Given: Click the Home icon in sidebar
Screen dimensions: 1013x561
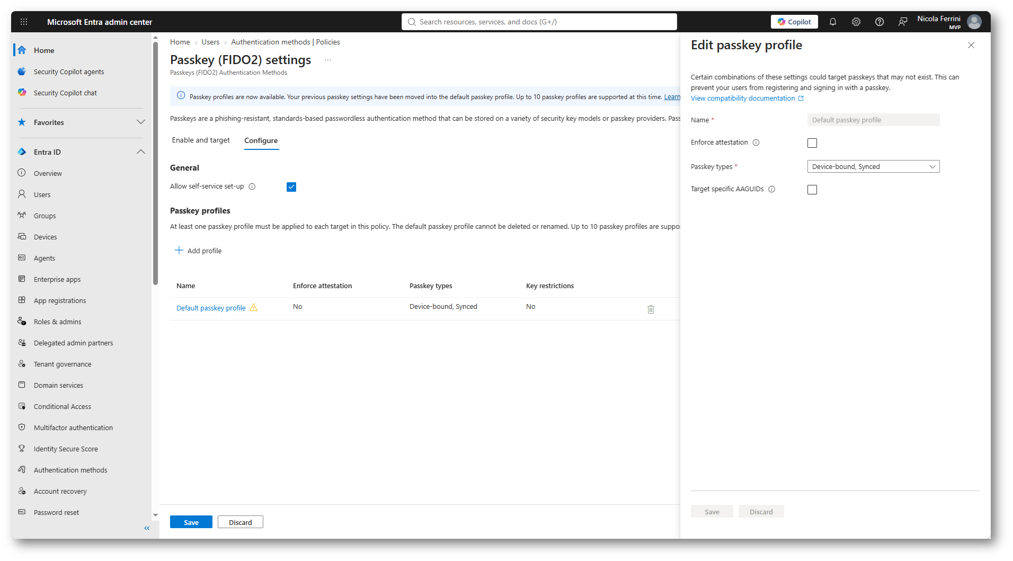Looking at the screenshot, I should [x=22, y=50].
